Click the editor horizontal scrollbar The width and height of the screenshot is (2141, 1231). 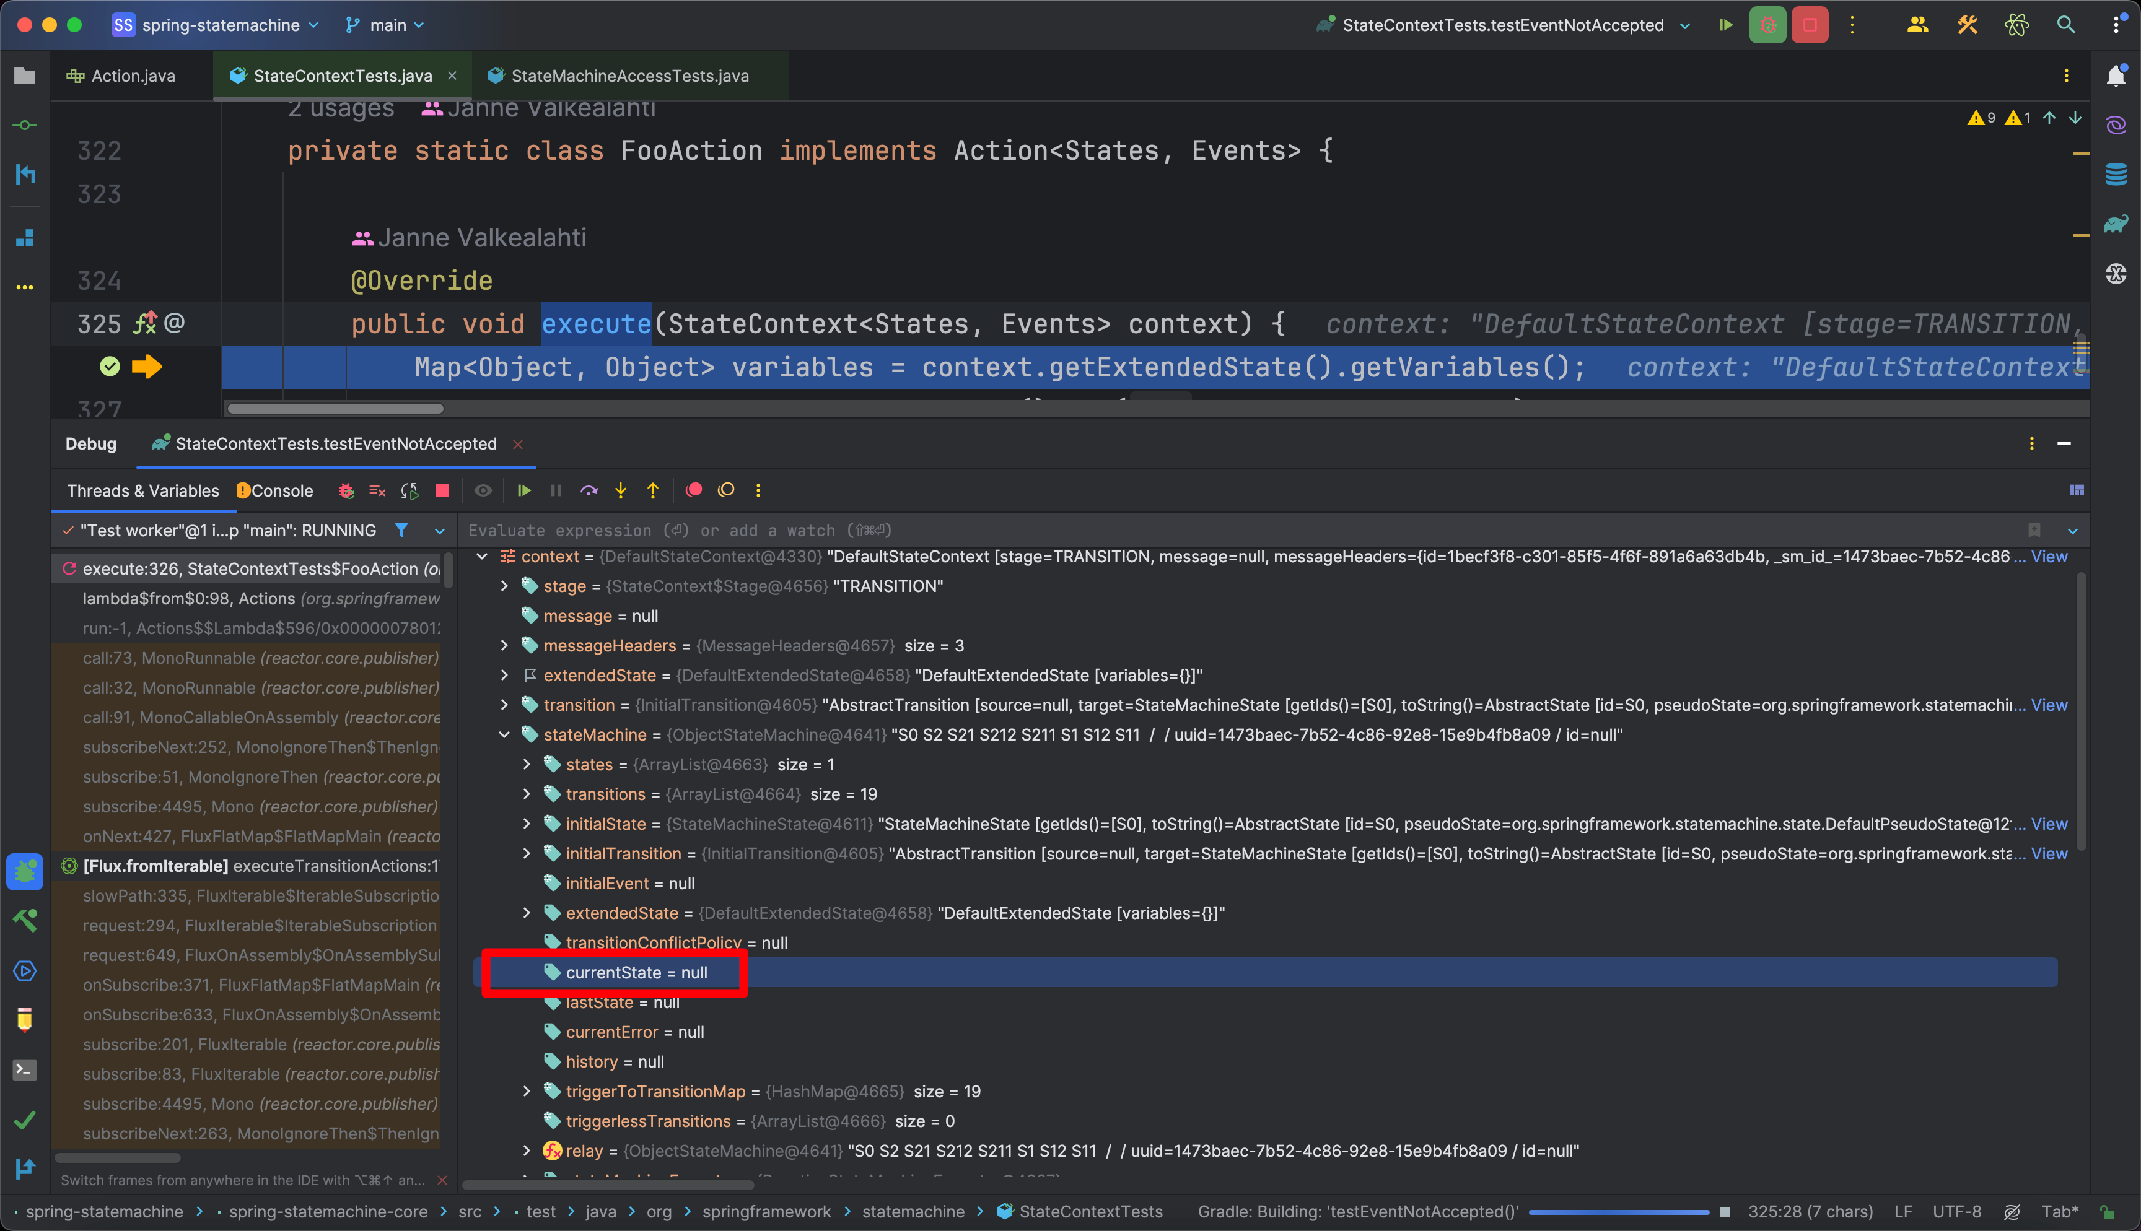pyautogui.click(x=335, y=409)
